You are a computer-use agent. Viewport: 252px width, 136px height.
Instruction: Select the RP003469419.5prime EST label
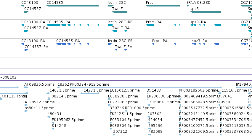coord(199,96)
